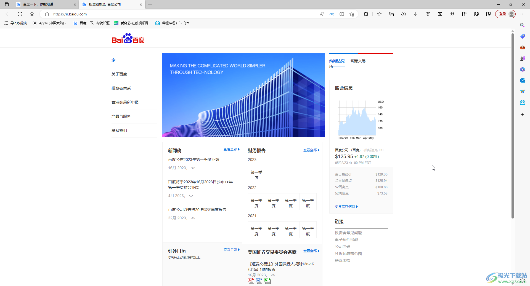Add this page to favorites star icon
The image size is (530, 286).
[352, 14]
